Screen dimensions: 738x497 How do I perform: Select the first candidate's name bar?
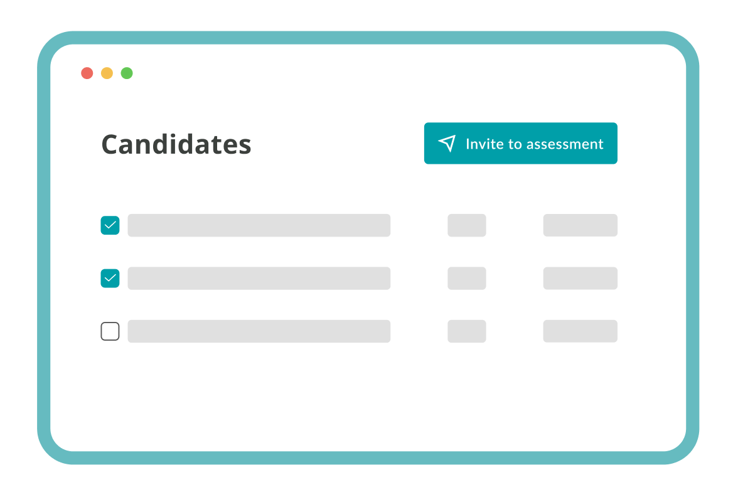(259, 225)
